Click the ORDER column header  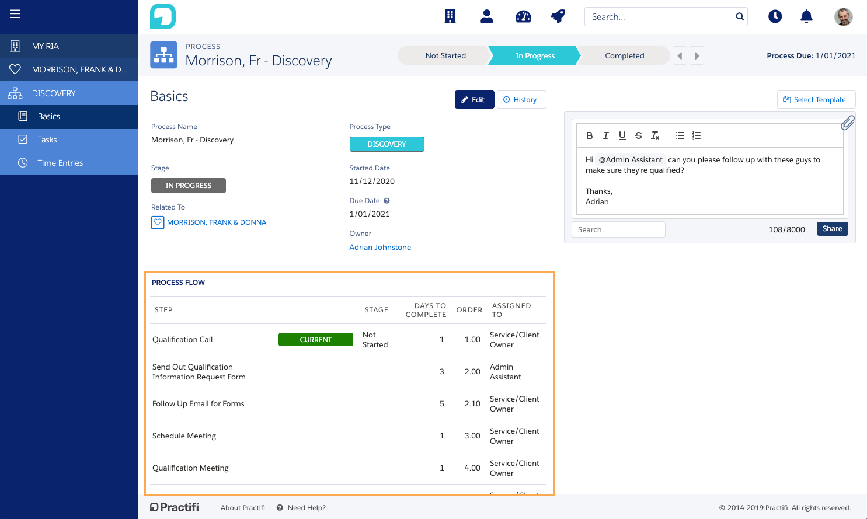coord(469,310)
